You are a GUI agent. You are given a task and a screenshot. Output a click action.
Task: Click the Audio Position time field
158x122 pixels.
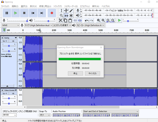coord(66,115)
